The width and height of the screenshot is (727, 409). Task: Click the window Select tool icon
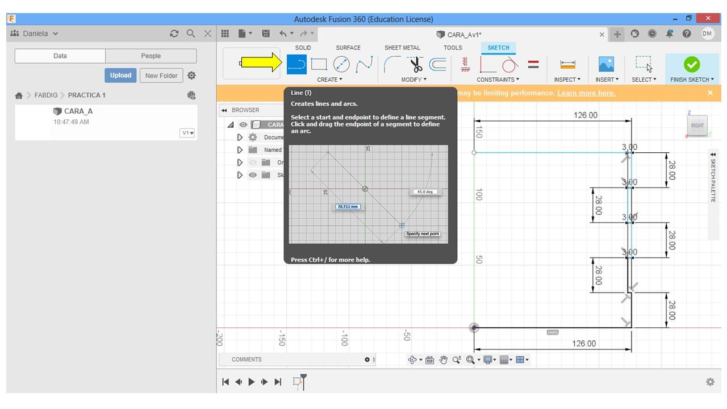click(x=644, y=64)
